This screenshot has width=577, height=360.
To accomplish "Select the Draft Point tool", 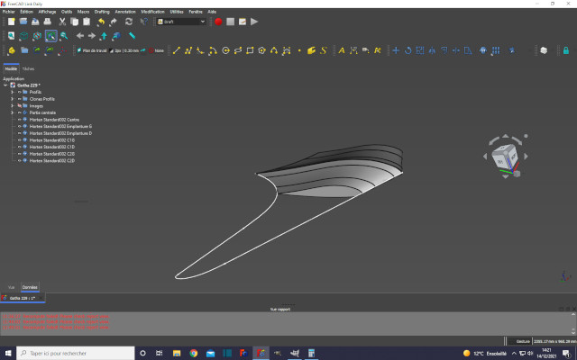I will pos(299,50).
